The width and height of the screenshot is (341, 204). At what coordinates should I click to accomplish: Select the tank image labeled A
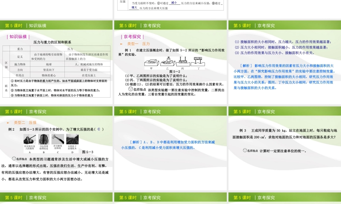coord(30,139)
